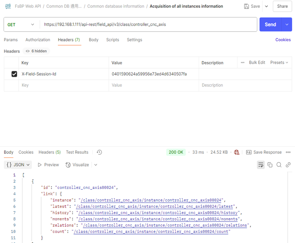
Task: Click the Share button
Action: click(283, 6)
